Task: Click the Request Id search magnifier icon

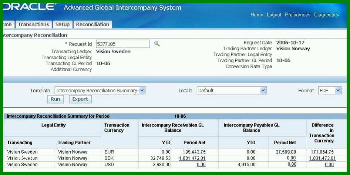Action: pos(157,44)
